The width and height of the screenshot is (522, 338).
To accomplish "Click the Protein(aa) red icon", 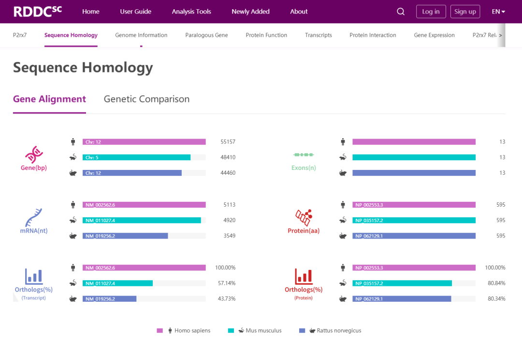I will pos(304,217).
